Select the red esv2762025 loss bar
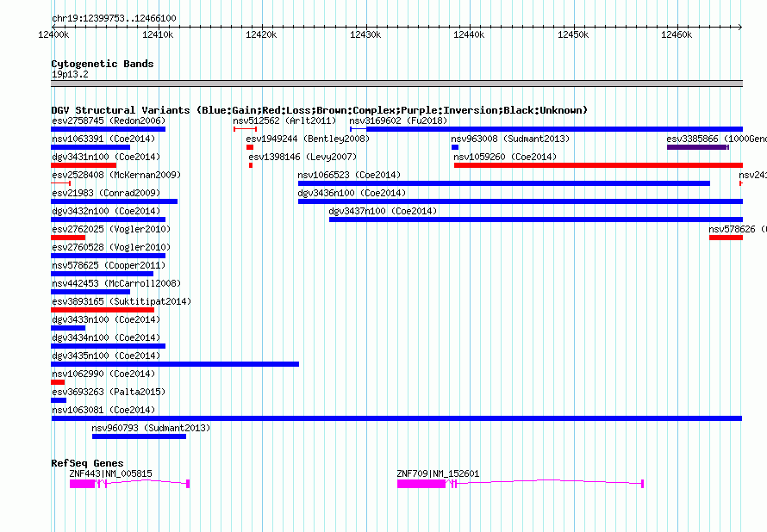Image resolution: width=767 pixels, height=532 pixels. (x=68, y=238)
